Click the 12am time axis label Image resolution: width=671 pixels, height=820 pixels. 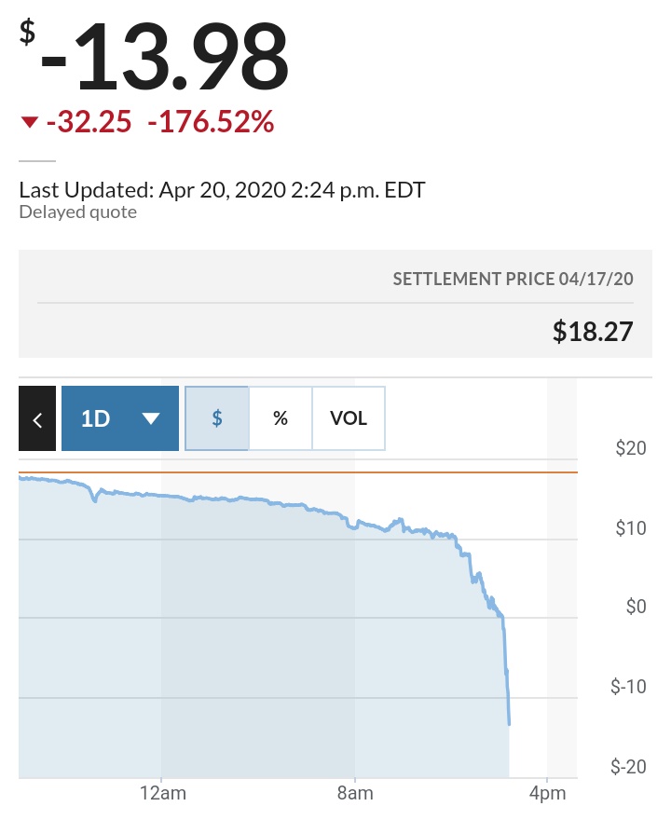[161, 795]
